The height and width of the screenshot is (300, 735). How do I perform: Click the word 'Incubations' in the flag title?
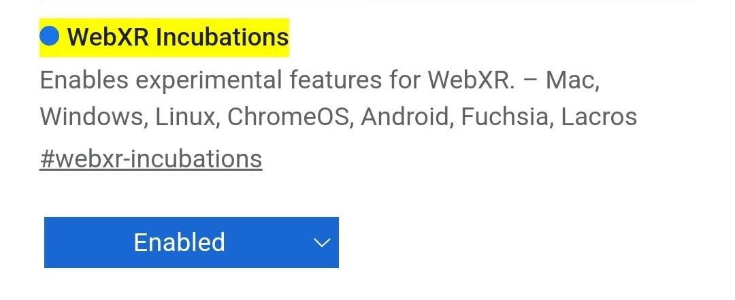pyautogui.click(x=222, y=37)
